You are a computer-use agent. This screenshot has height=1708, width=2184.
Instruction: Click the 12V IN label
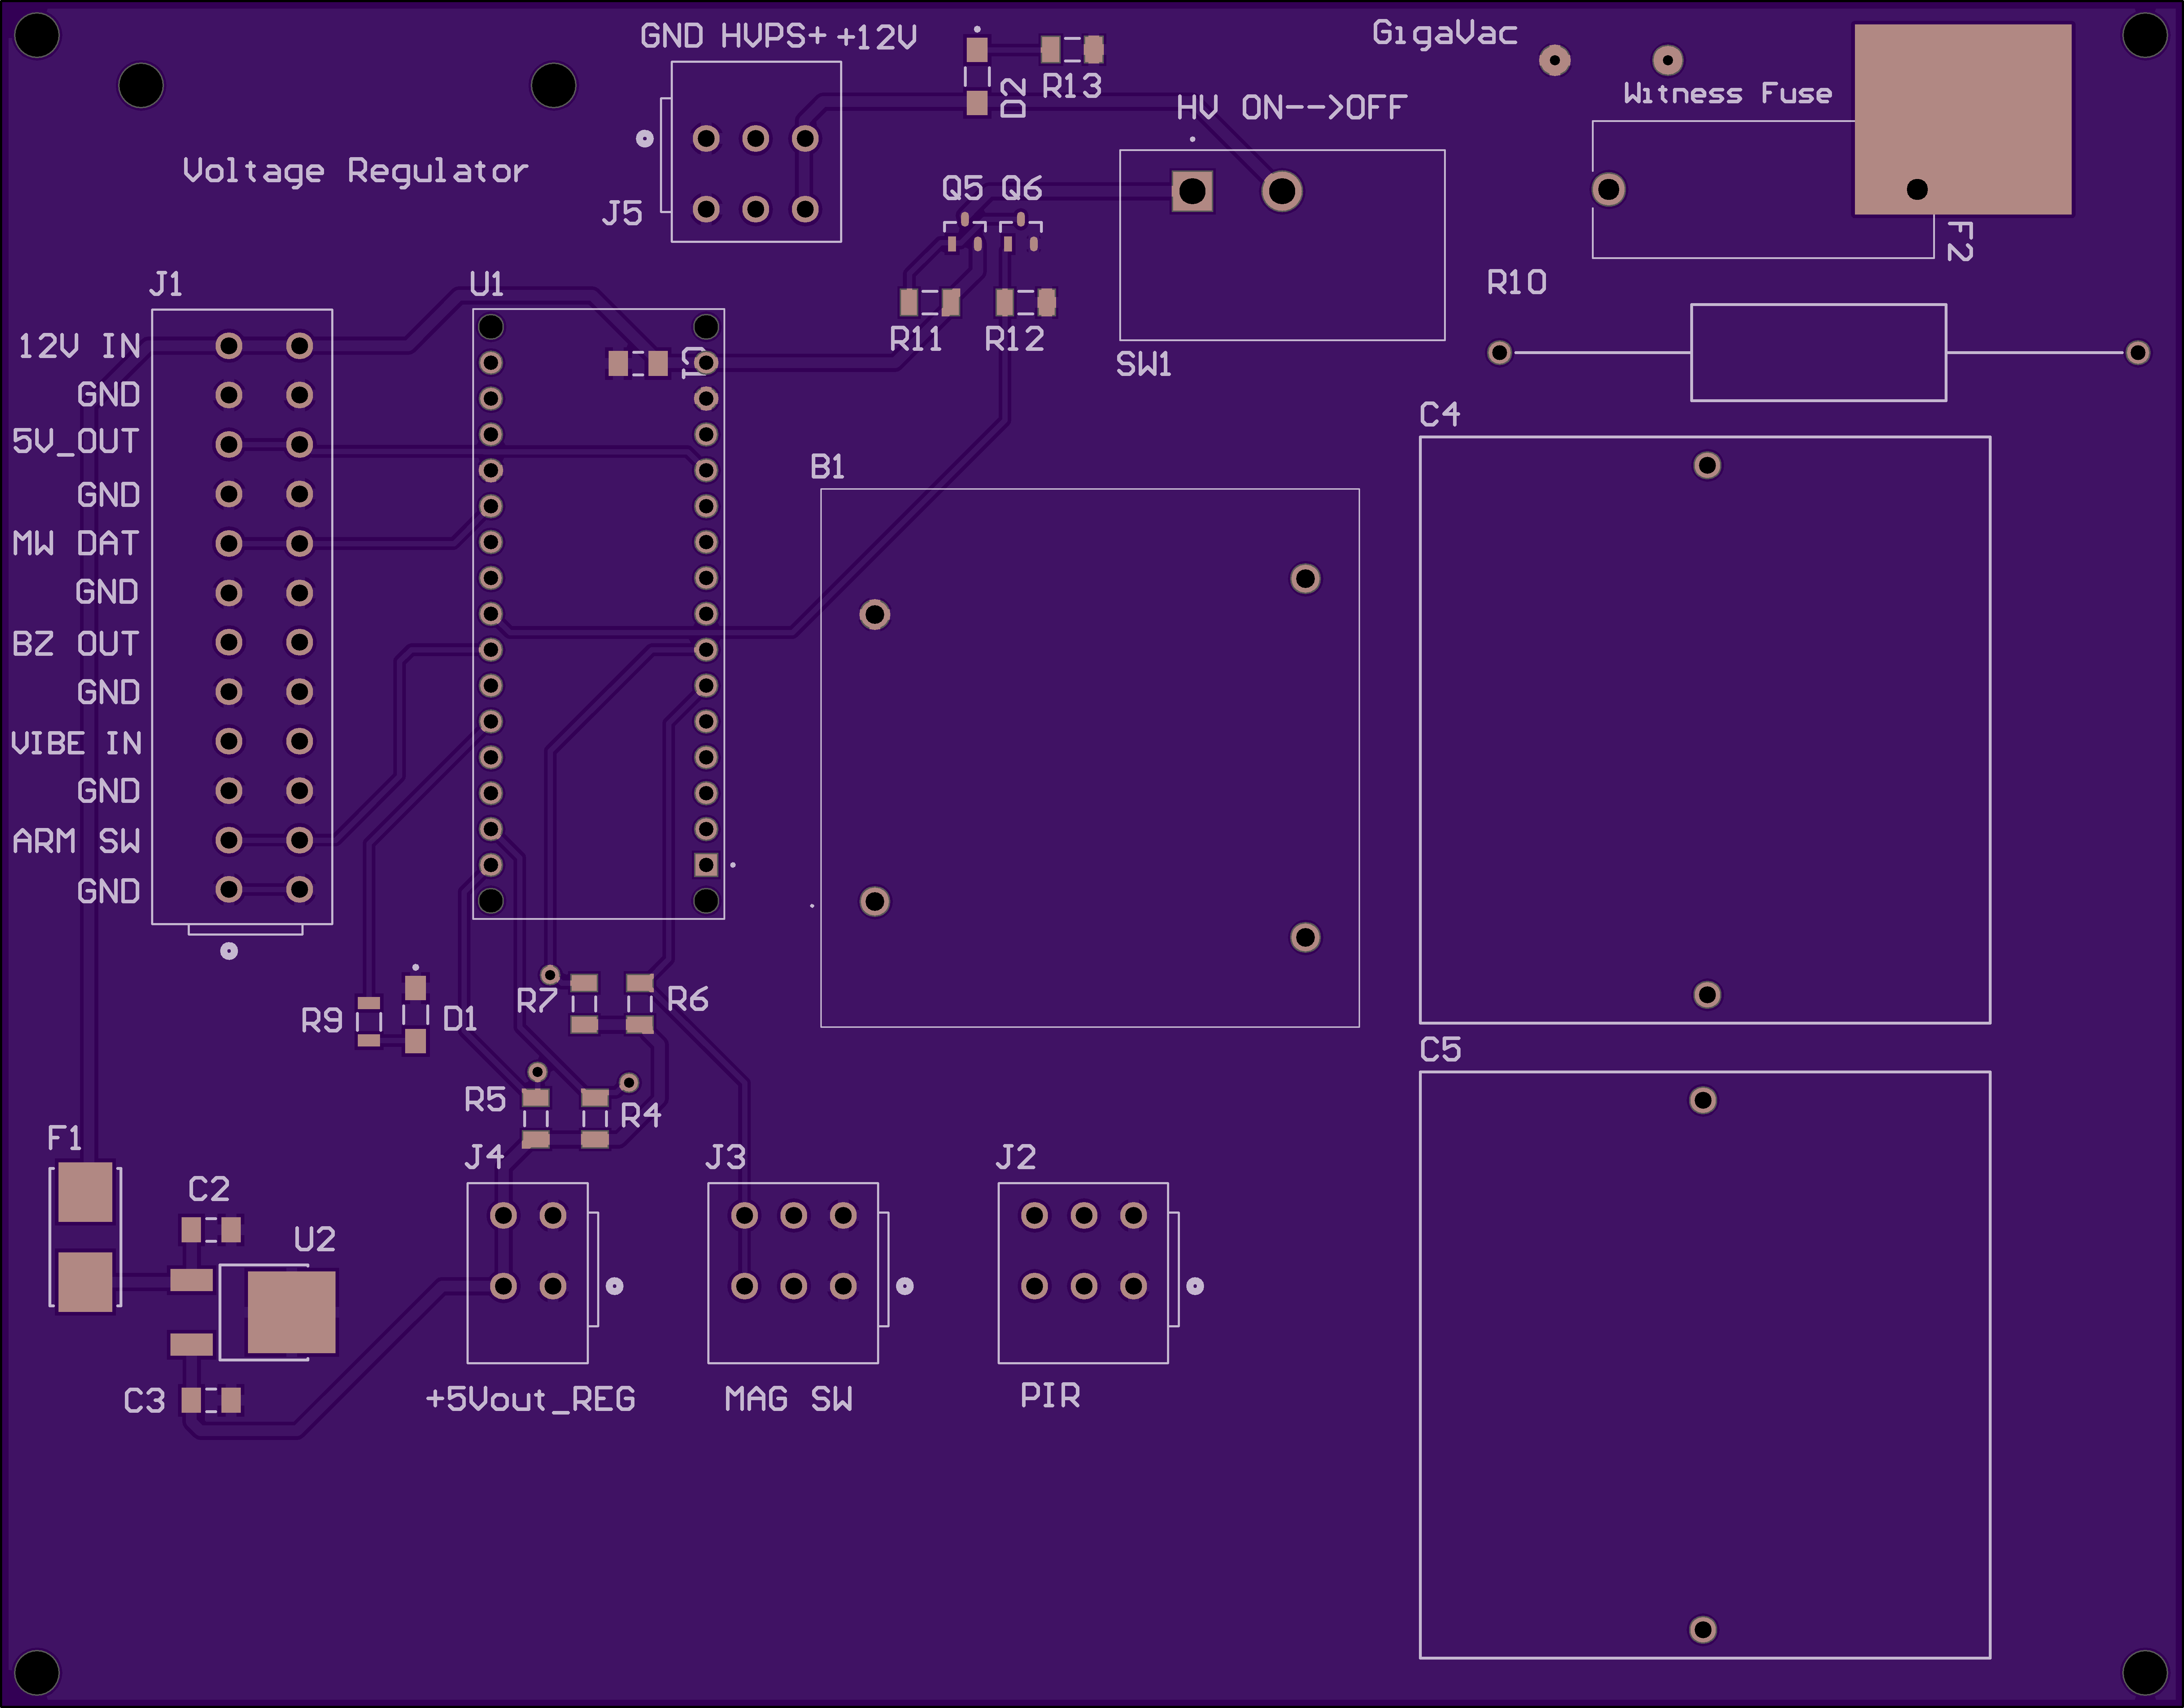[x=79, y=346]
